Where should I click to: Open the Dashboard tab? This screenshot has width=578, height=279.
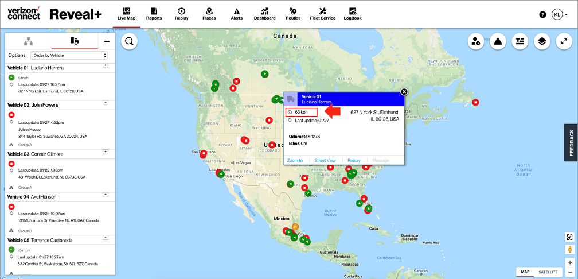265,14
